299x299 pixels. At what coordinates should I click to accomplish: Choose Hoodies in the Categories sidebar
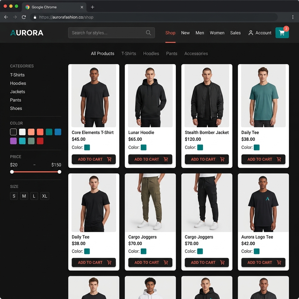(x=18, y=83)
